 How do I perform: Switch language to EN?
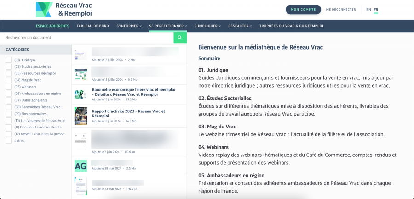click(368, 10)
